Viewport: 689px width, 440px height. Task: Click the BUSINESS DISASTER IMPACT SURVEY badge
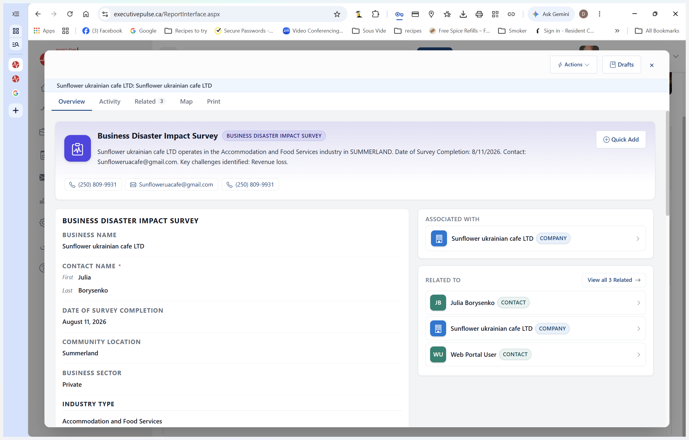coord(274,136)
